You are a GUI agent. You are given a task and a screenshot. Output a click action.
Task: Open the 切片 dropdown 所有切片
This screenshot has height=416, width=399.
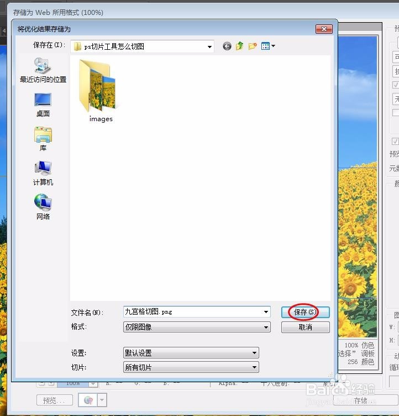(191, 367)
